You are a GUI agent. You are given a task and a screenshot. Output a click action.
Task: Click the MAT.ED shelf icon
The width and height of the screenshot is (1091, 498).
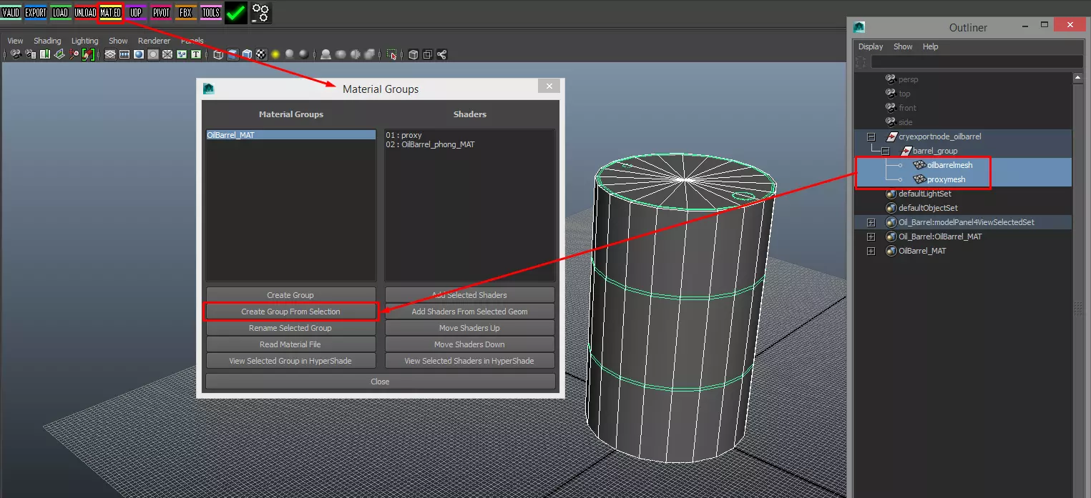111,12
